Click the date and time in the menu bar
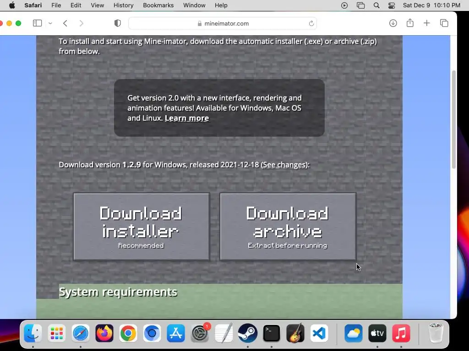 pyautogui.click(x=431, y=5)
